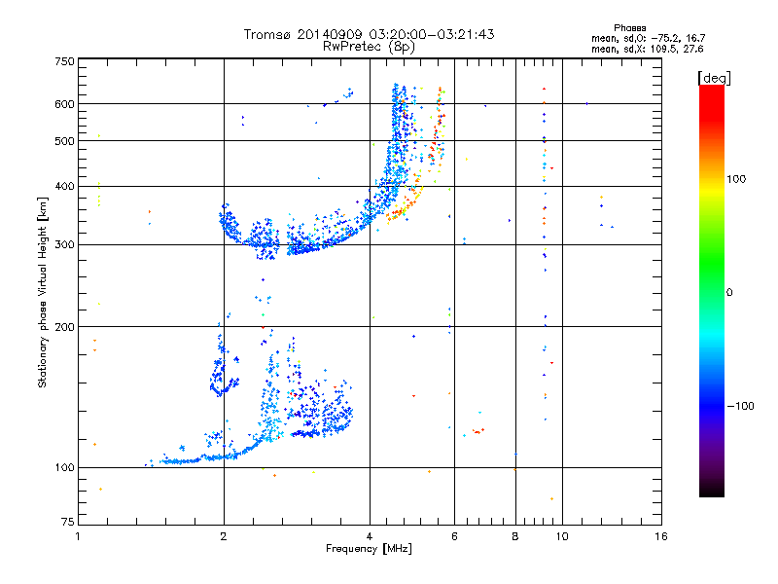Viewport: 778px width, 584px height.
Task: Click the green zone of the phase color bar
Action: (x=712, y=278)
